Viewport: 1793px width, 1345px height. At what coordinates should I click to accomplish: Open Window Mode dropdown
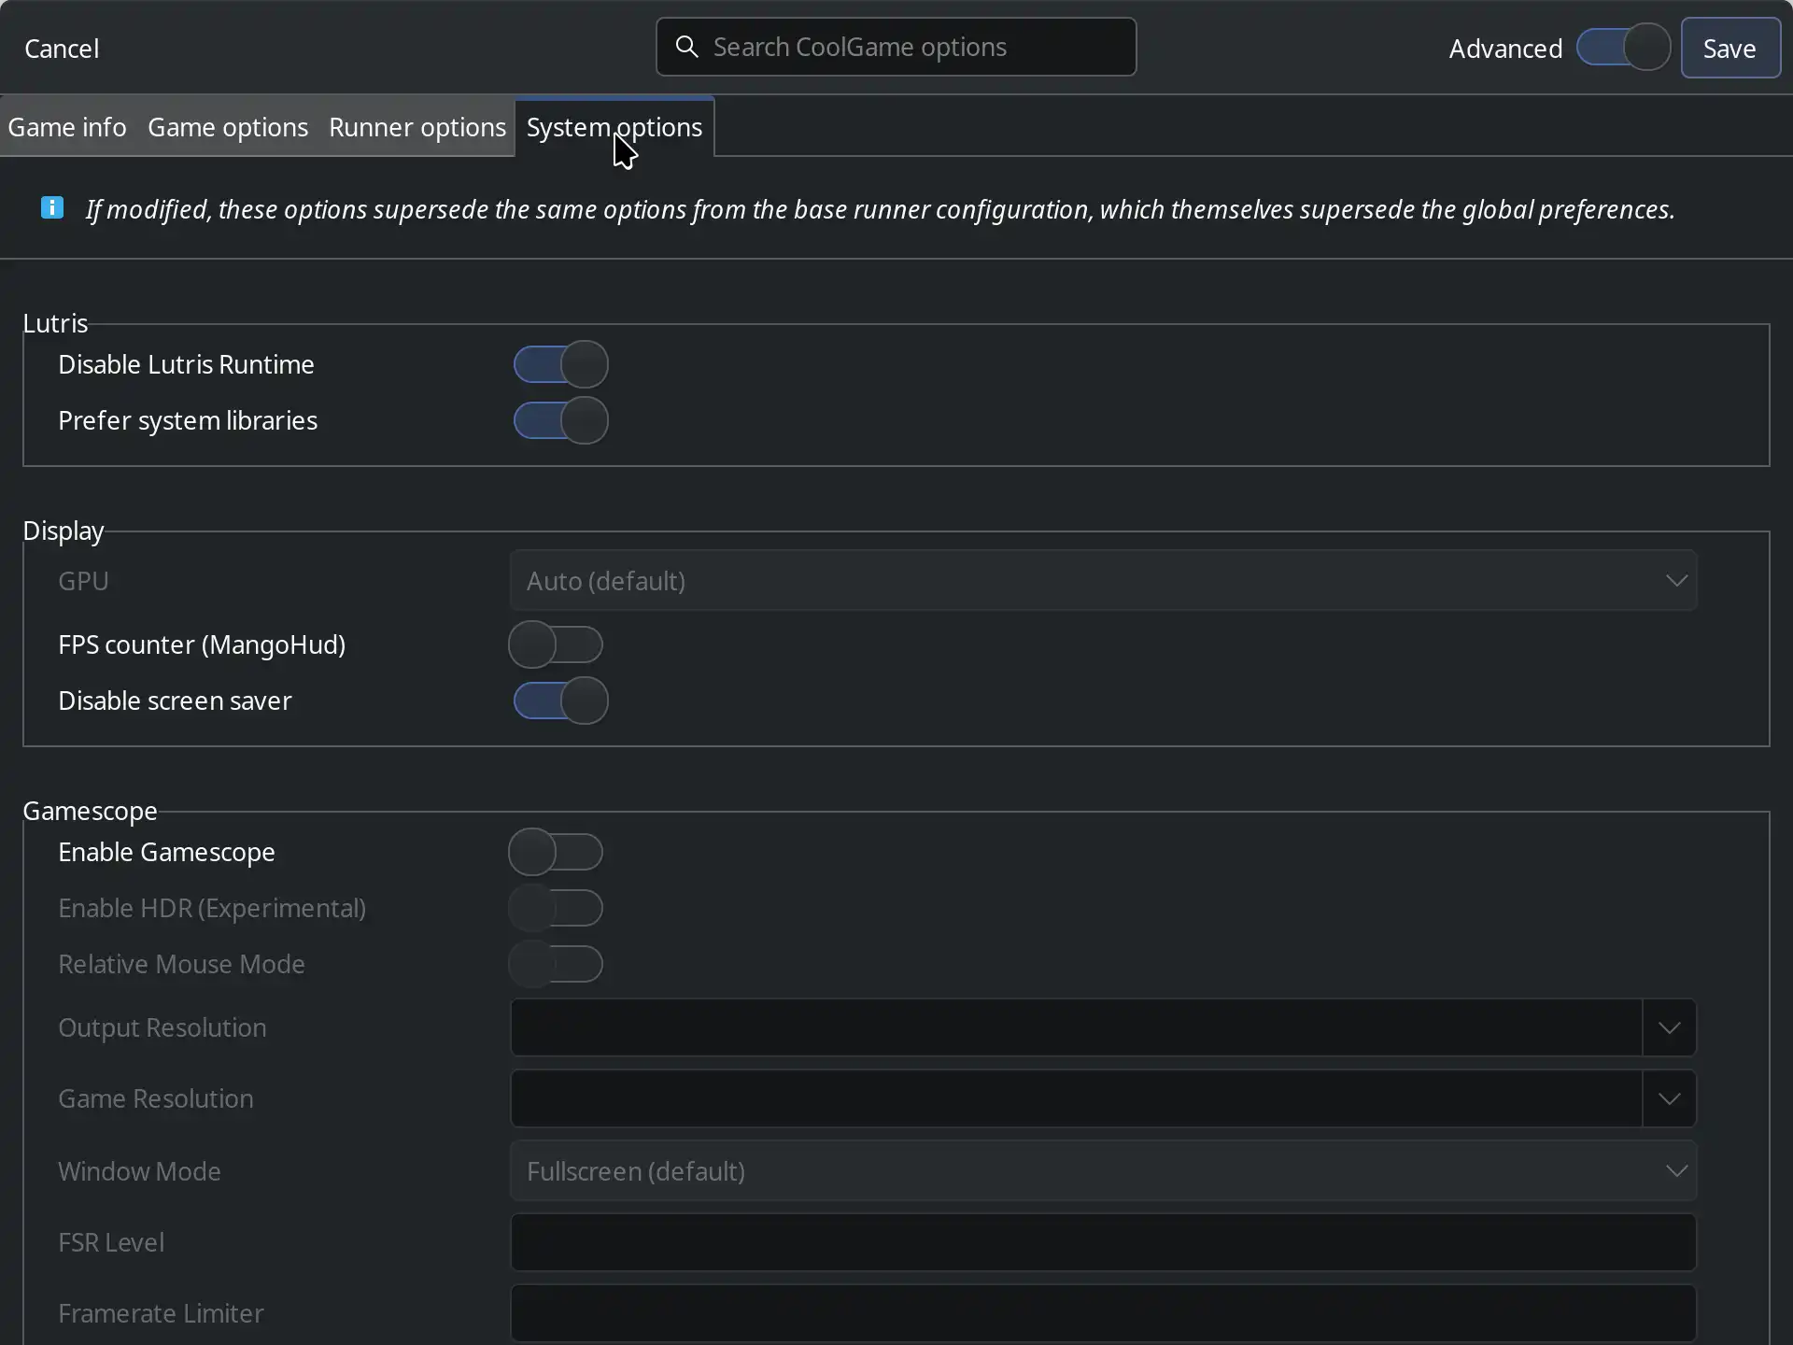coord(1102,1171)
